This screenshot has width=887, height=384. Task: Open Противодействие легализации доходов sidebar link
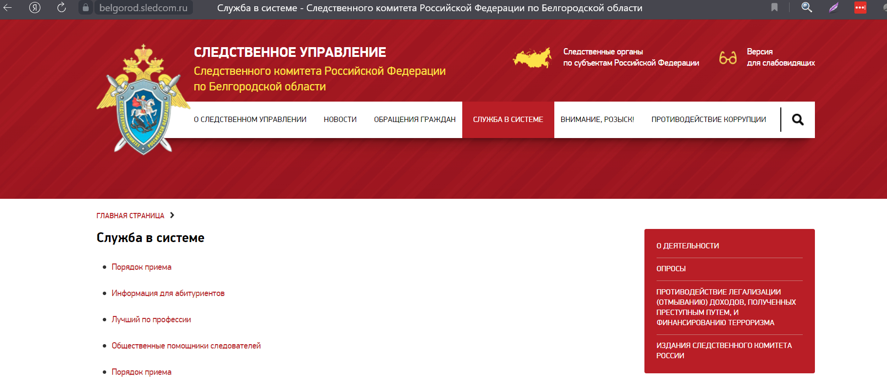[726, 307]
